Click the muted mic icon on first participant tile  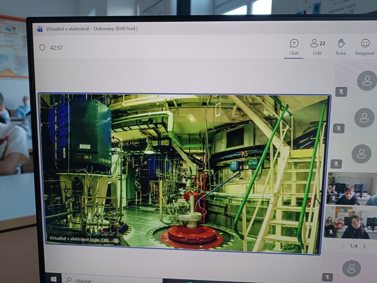click(x=340, y=92)
